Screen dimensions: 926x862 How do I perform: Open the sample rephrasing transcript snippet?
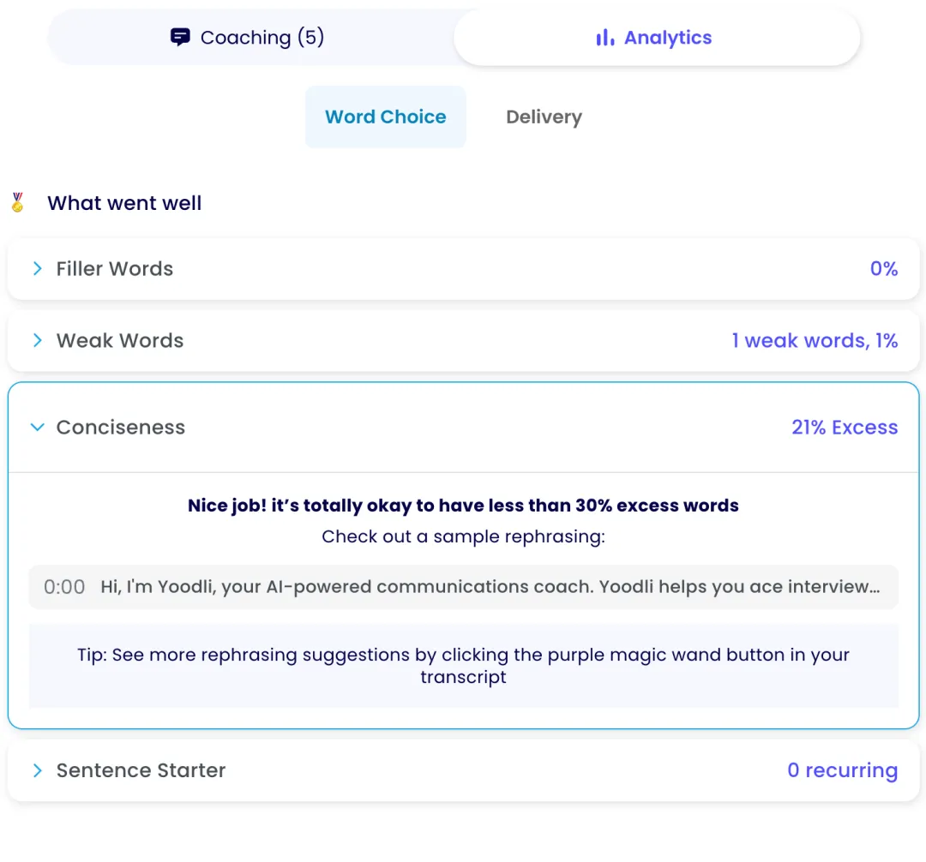point(464,587)
